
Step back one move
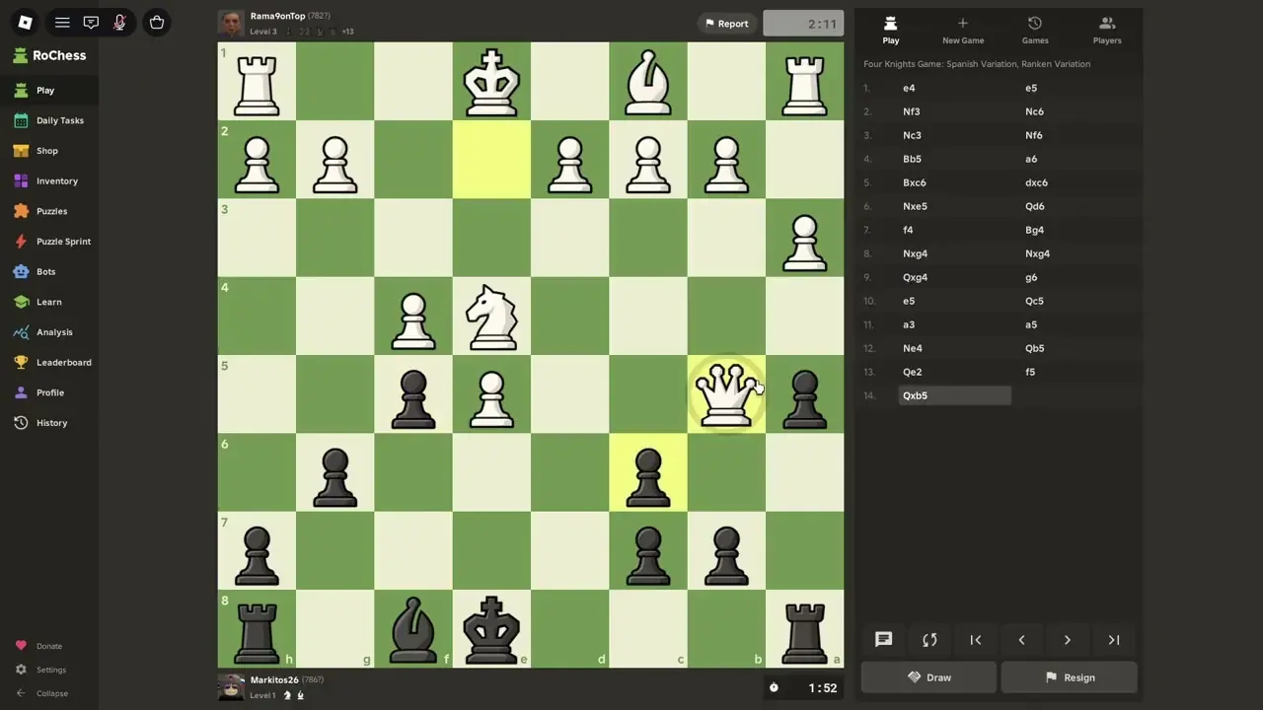[x=1021, y=640]
